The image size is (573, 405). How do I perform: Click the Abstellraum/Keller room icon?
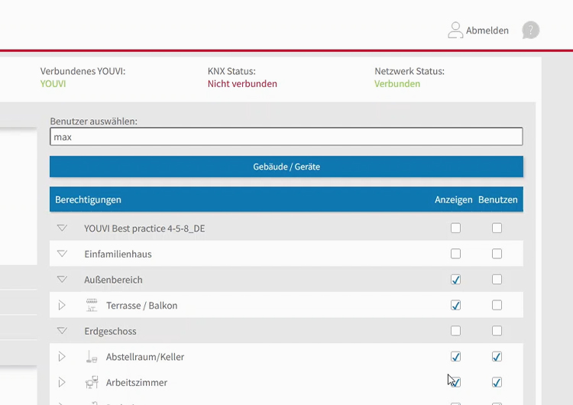pos(92,356)
